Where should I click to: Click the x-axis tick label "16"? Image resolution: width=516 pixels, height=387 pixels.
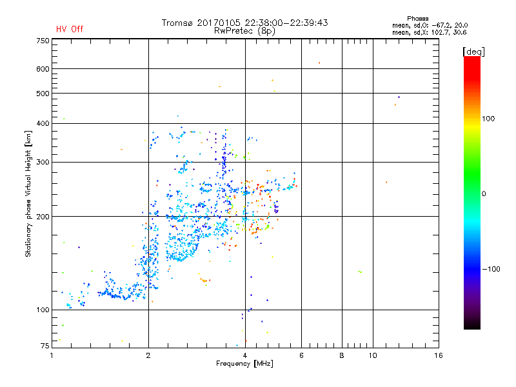pos(439,355)
